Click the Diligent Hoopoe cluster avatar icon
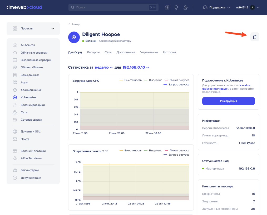The height and width of the screenshot is (215, 267). (74, 37)
